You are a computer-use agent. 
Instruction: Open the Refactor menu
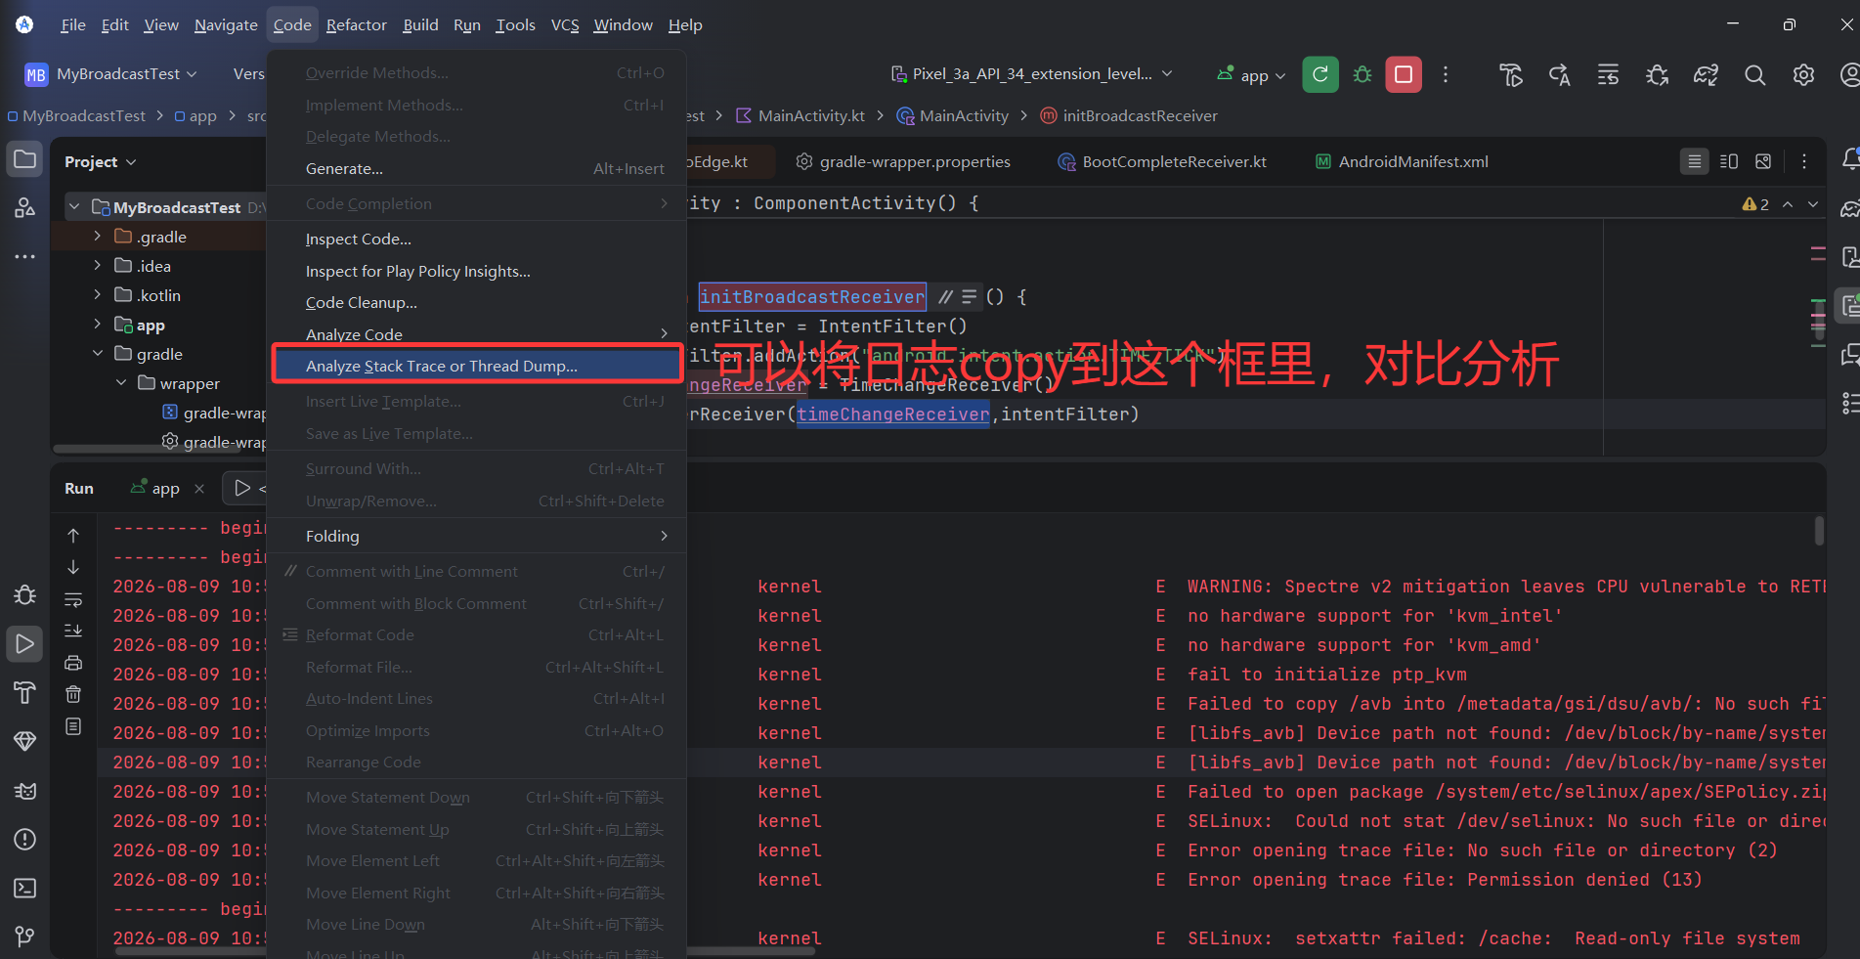357,25
